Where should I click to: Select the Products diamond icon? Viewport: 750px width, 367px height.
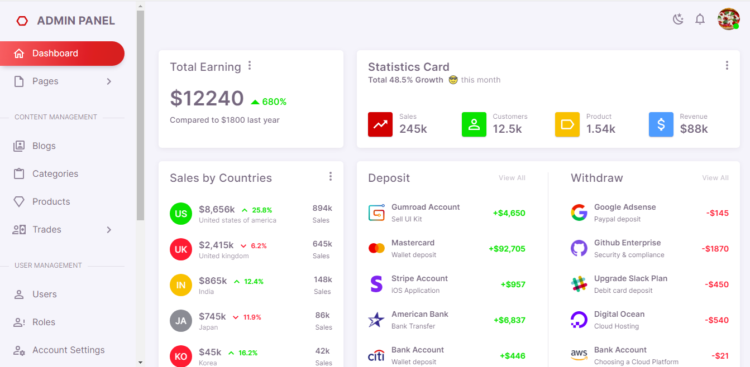(19, 202)
